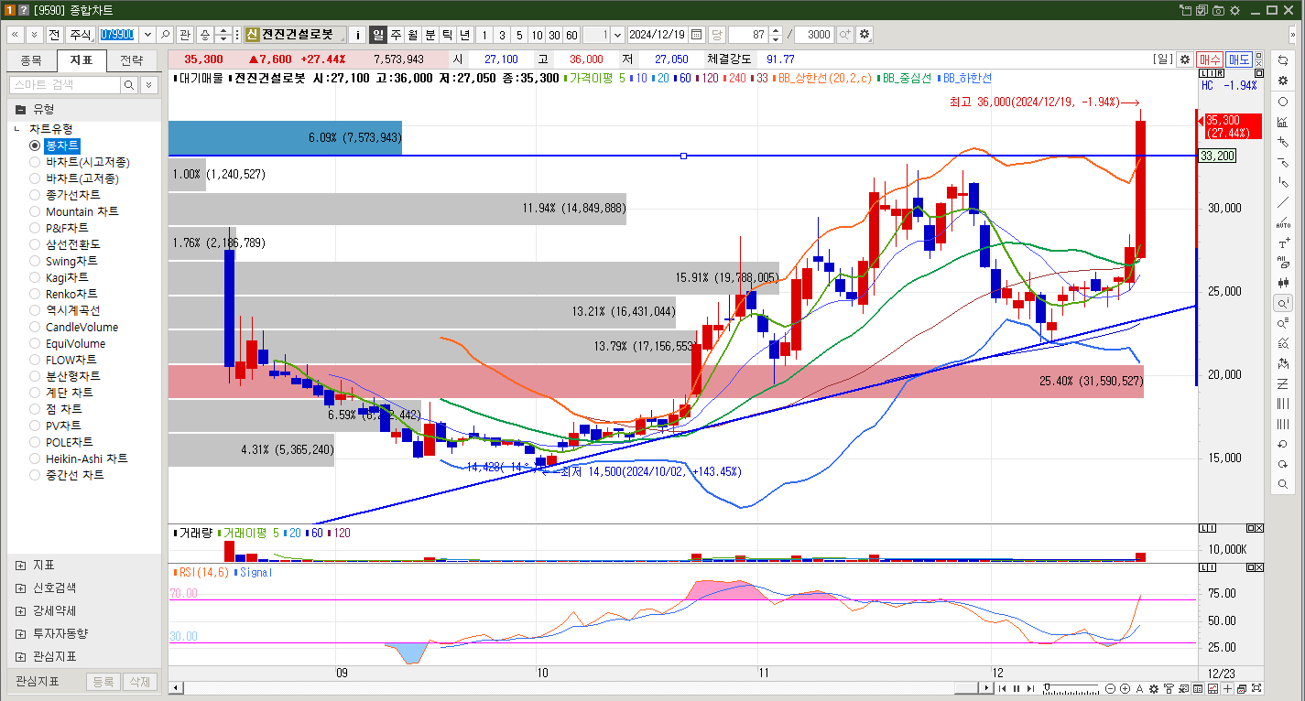Screen dimensions: 1305x701
Task: Zoom out chart with minus circle
Action: click(x=1111, y=689)
